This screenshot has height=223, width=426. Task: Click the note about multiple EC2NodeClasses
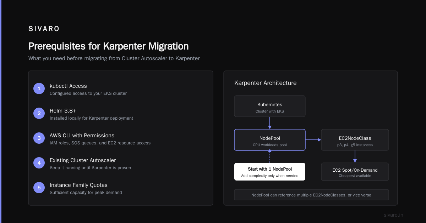click(x=311, y=195)
